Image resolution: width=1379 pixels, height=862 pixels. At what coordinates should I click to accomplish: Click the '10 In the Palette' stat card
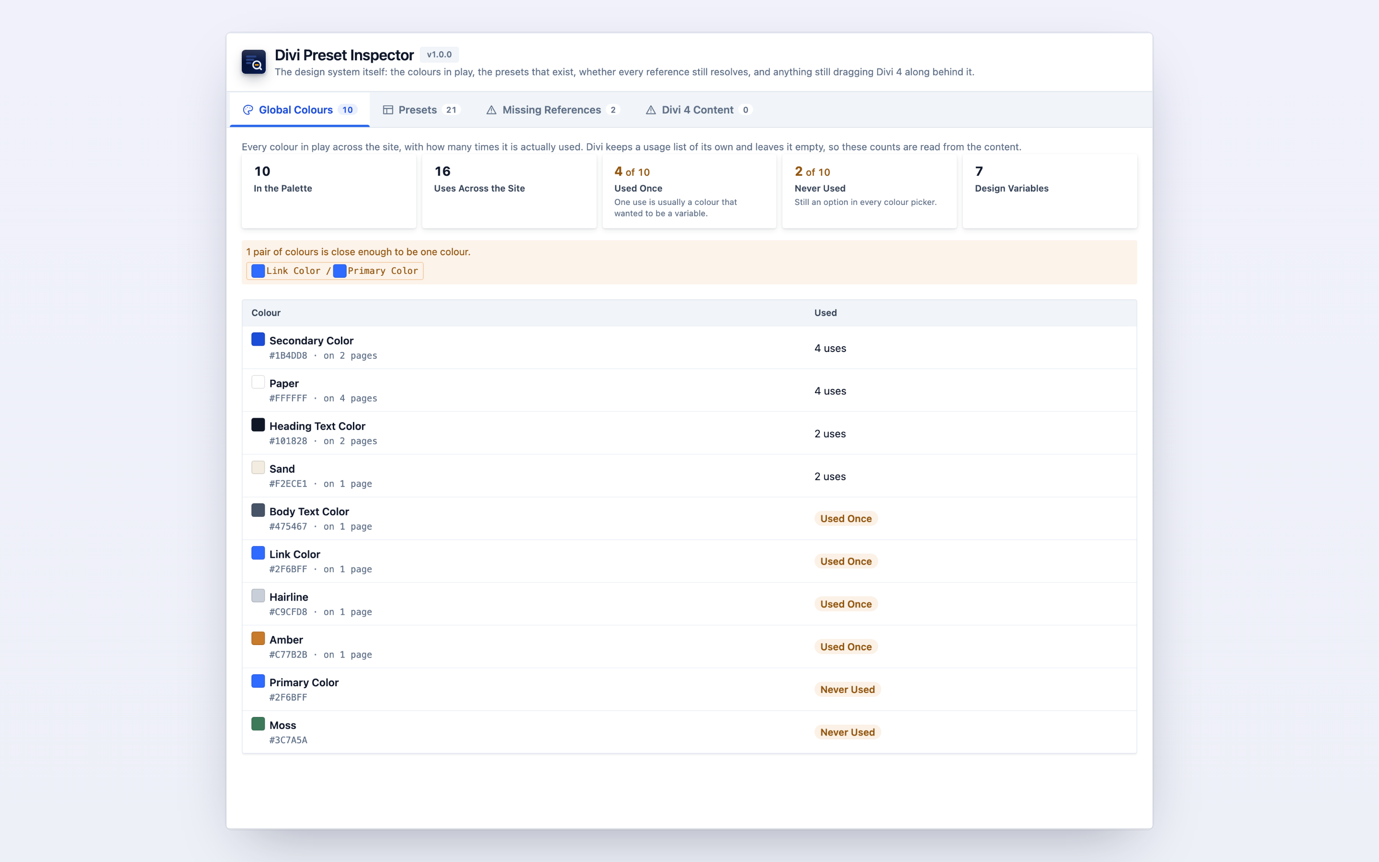(x=329, y=192)
